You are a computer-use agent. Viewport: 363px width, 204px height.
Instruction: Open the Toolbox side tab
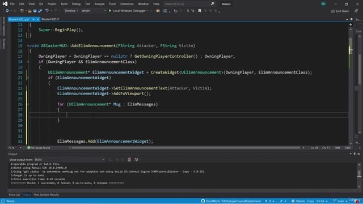pyautogui.click(x=3, y=44)
